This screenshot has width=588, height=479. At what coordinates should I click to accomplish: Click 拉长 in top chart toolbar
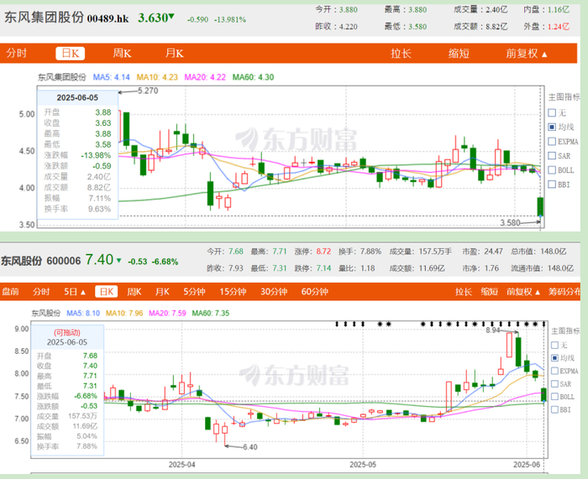pos(402,54)
